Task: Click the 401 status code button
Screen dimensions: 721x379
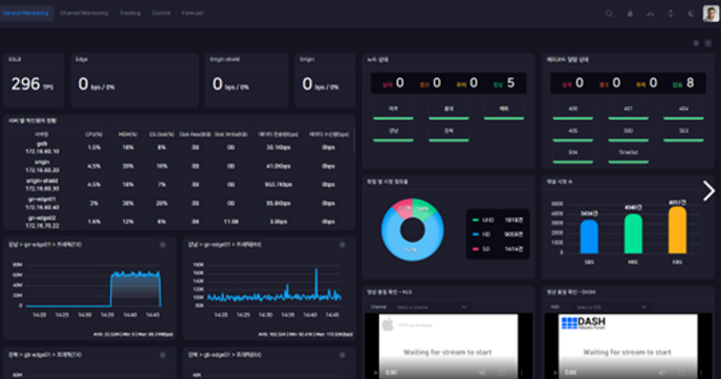Action: (x=628, y=110)
